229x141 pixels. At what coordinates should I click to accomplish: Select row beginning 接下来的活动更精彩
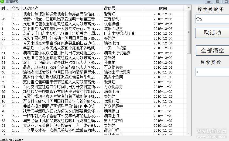point(94,29)
